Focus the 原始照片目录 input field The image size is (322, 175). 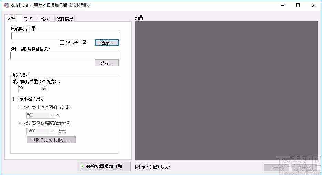pyautogui.click(x=65, y=35)
